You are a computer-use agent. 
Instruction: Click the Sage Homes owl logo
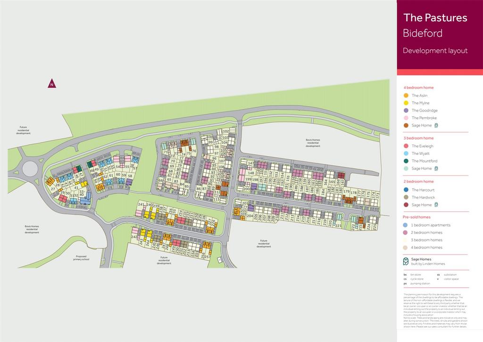[x=406, y=261]
